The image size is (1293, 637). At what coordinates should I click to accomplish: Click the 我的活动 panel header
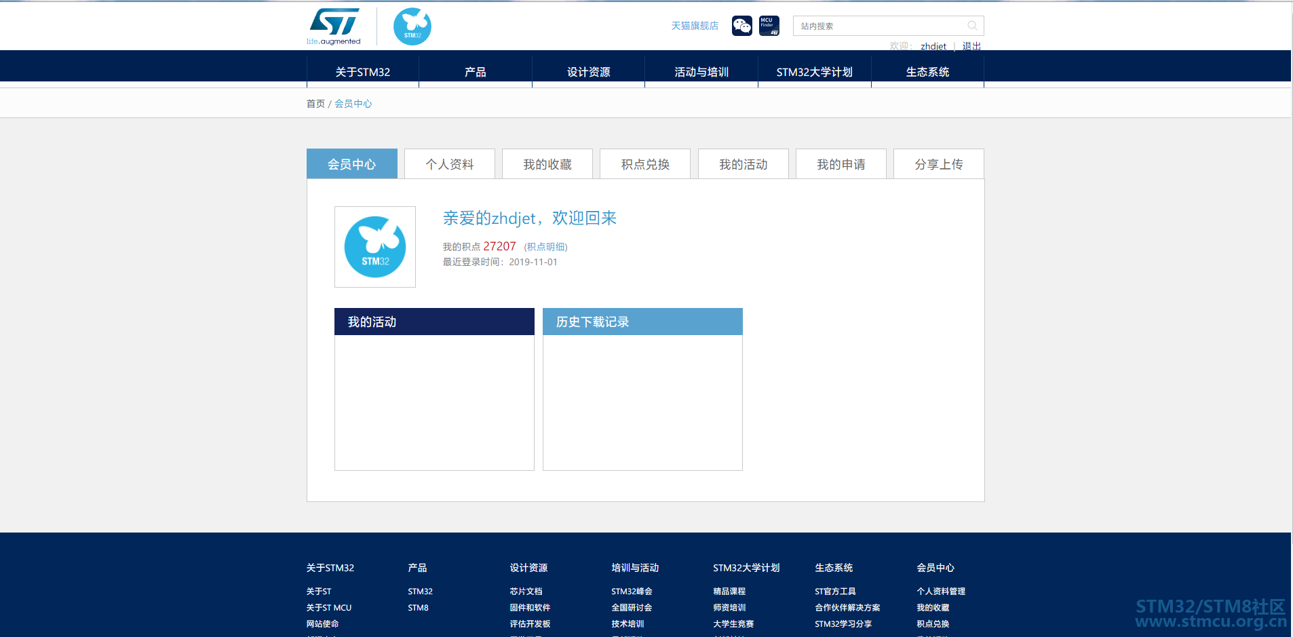[434, 322]
